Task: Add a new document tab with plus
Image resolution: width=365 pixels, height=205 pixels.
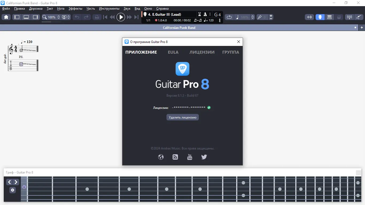Action: [362, 27]
